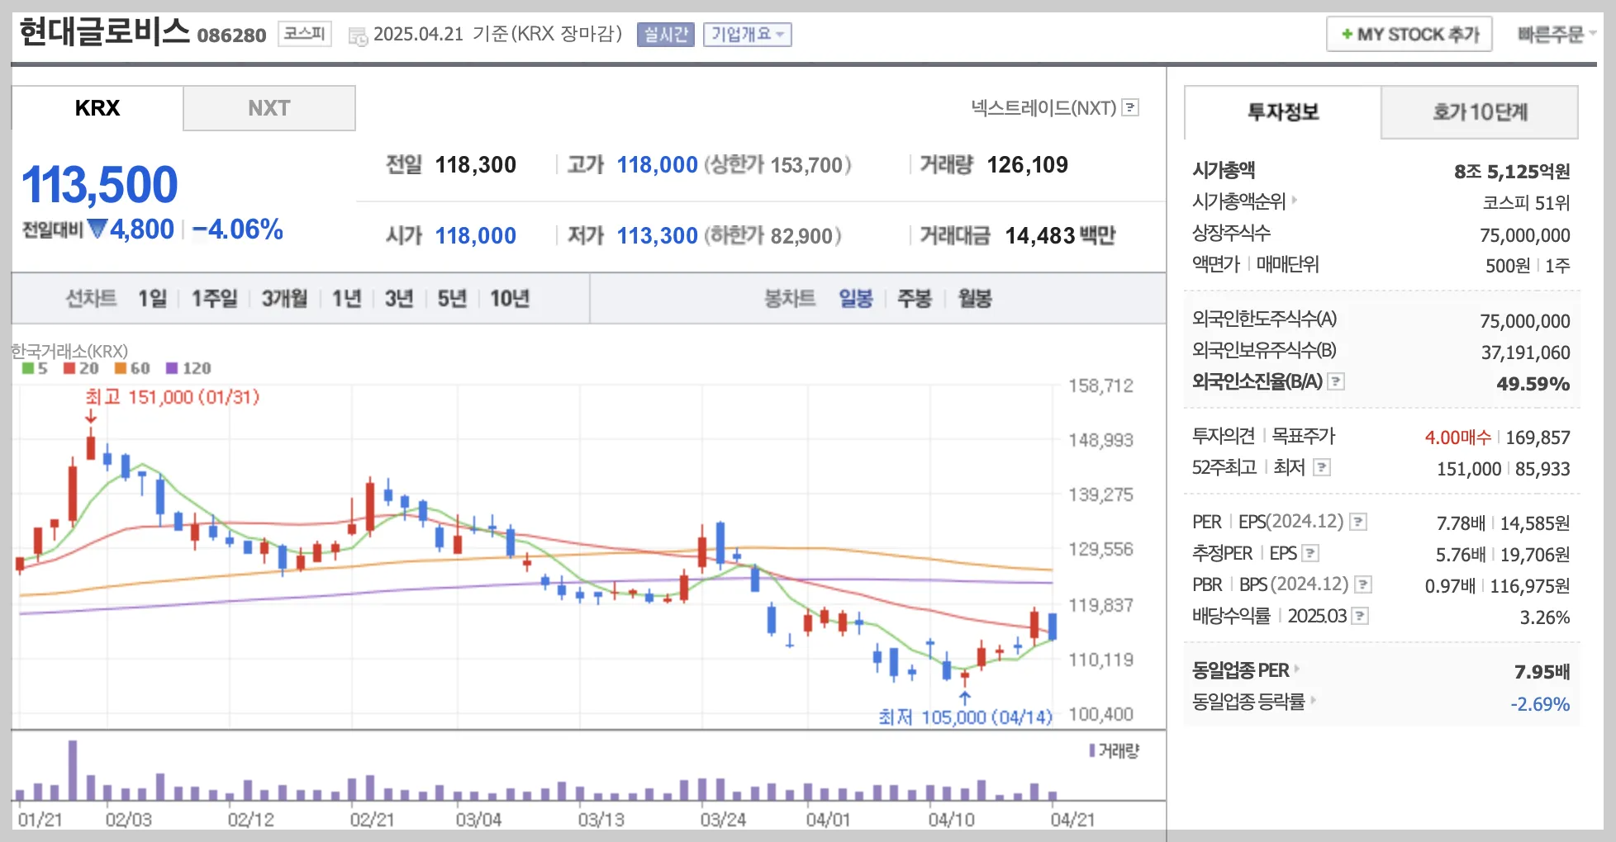1616x842 pixels.
Task: Click the help icon beside 넥스트레이드(NXT)
Action: coord(1131,107)
